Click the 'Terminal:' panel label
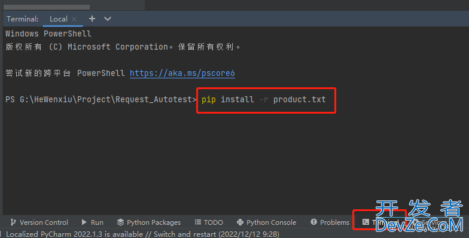469x238 pixels. [x=23, y=19]
